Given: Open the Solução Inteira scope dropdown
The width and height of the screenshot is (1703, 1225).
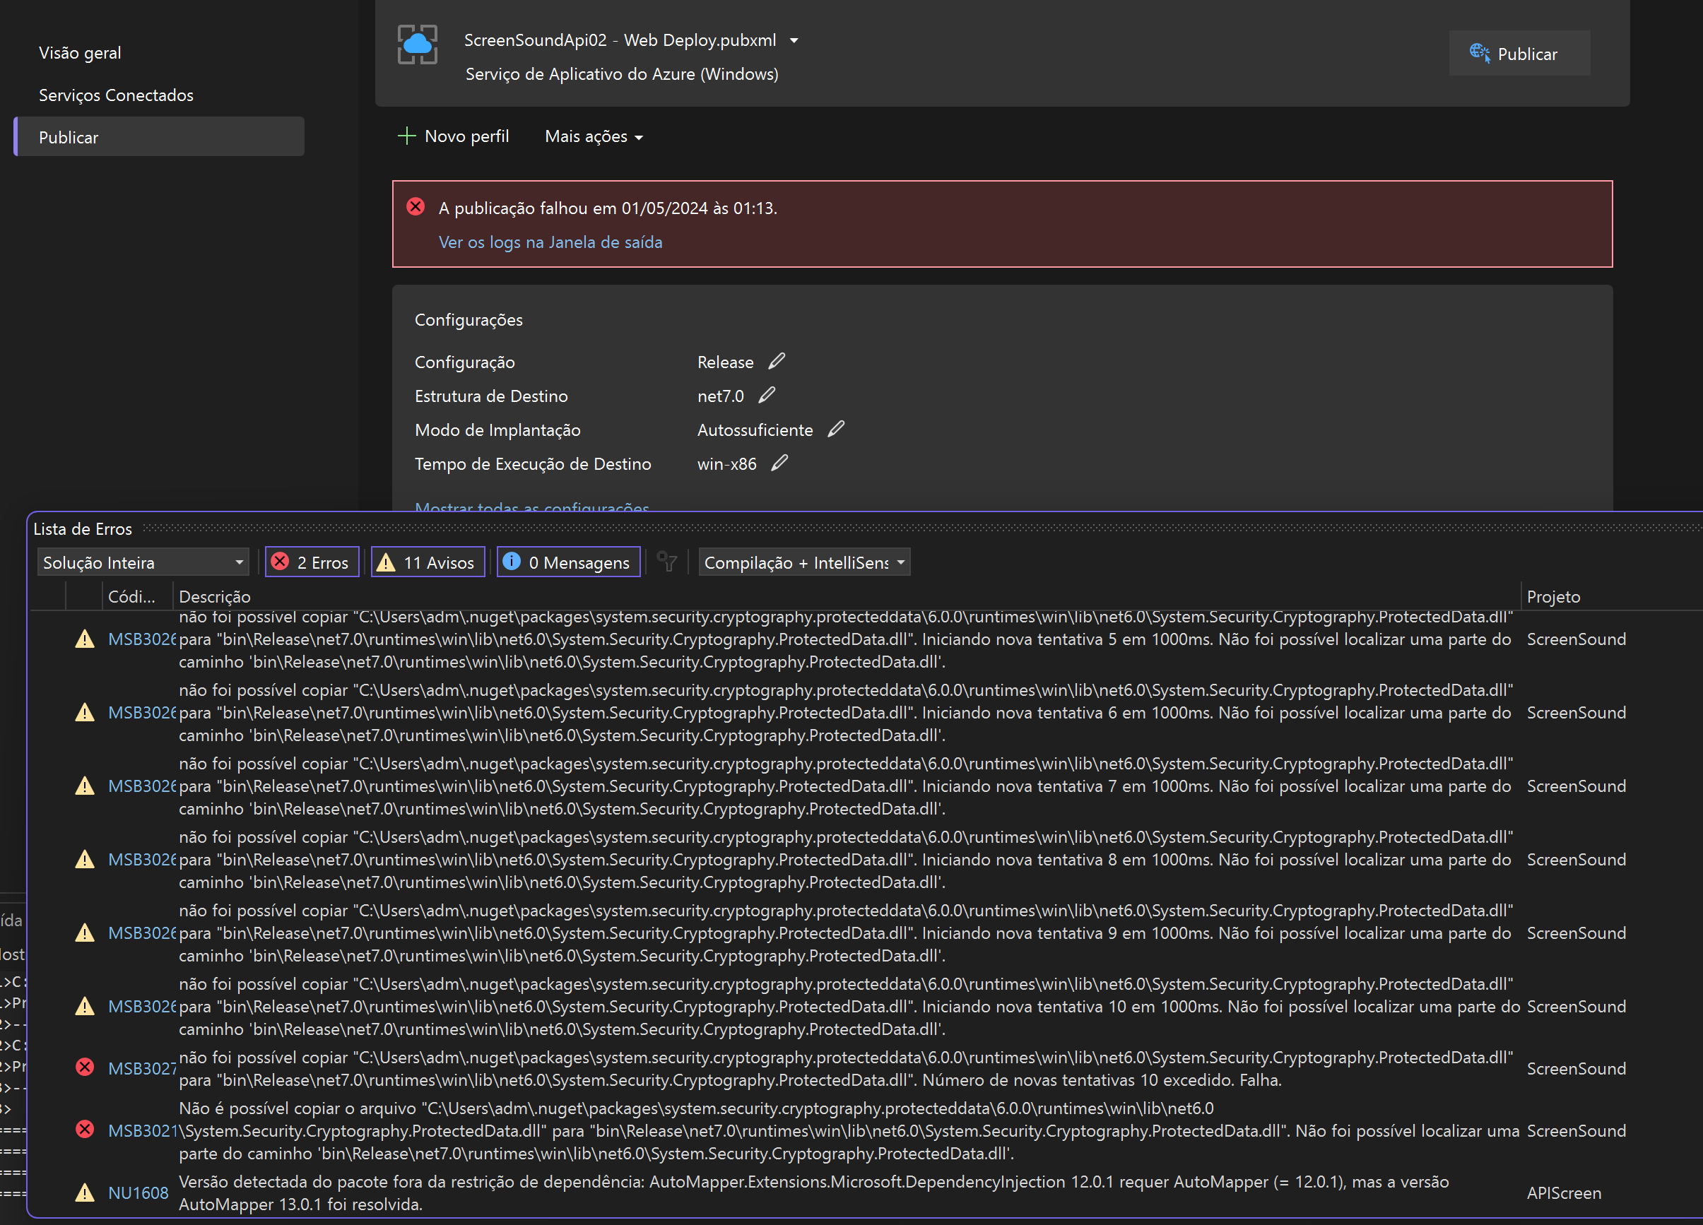Looking at the screenshot, I should (143, 562).
